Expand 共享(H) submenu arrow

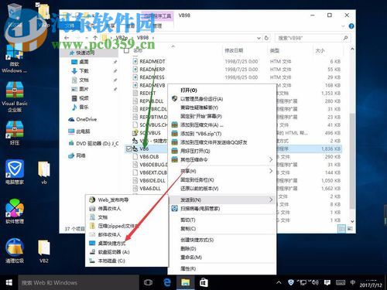click(271, 171)
